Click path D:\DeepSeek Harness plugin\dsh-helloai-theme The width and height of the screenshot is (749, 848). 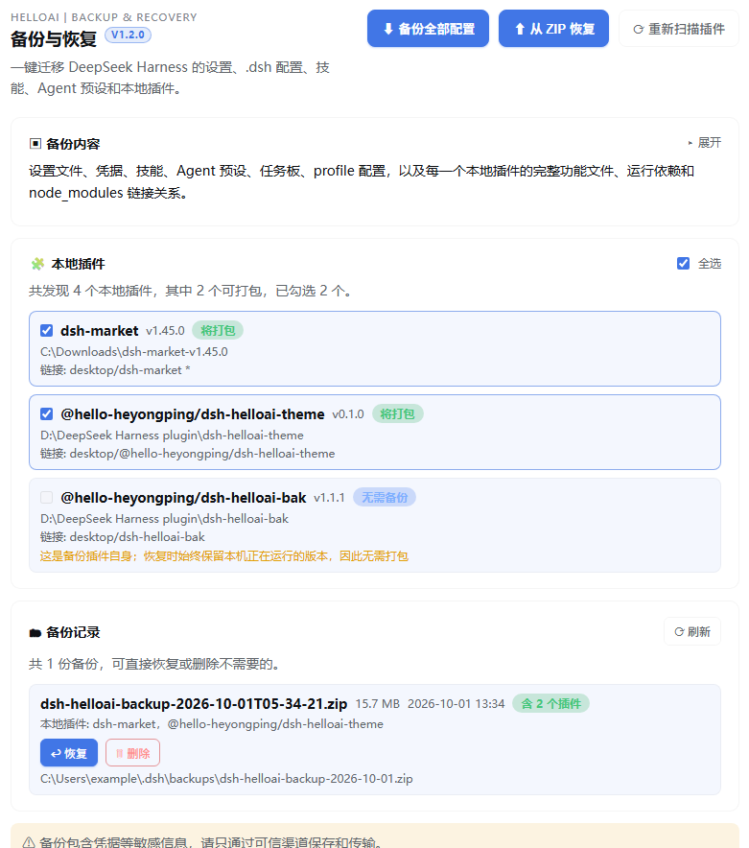172,436
